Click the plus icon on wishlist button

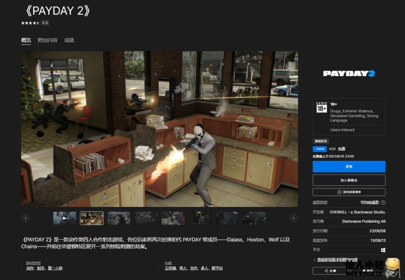point(339,192)
